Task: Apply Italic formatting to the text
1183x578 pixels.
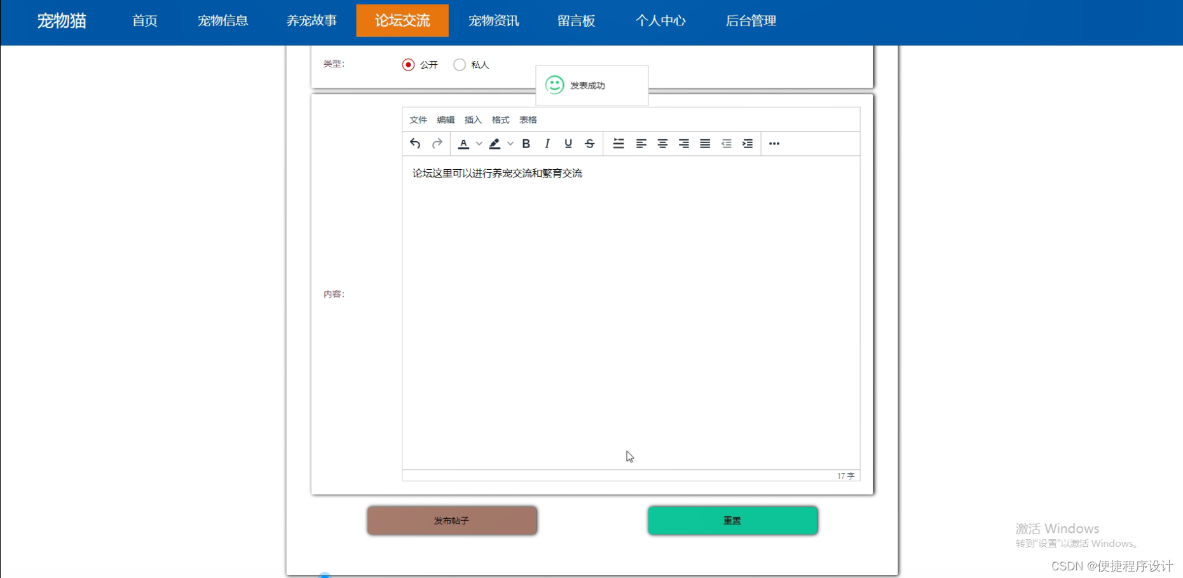Action: coord(547,143)
